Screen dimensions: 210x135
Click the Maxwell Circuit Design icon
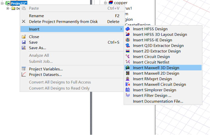click(128, 84)
